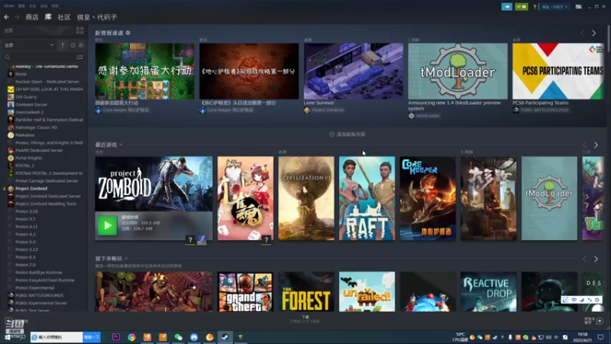The image size is (611, 344).
Task: Open Premiere Pro from the taskbar
Action: (116, 337)
